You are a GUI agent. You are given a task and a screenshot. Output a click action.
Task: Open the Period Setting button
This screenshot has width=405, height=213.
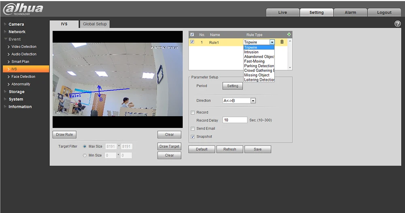[232, 86]
